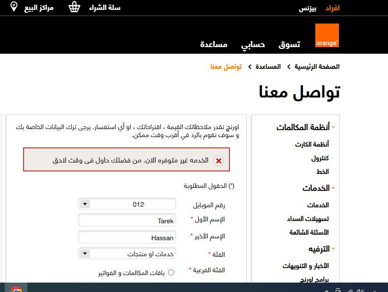Click the Orange logo

[x=327, y=35]
